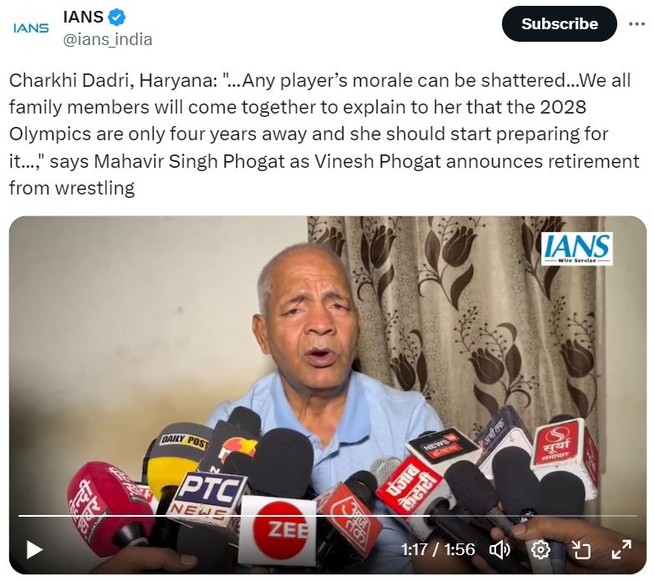Click the 1:17 / 1:56 time display

coord(438,550)
